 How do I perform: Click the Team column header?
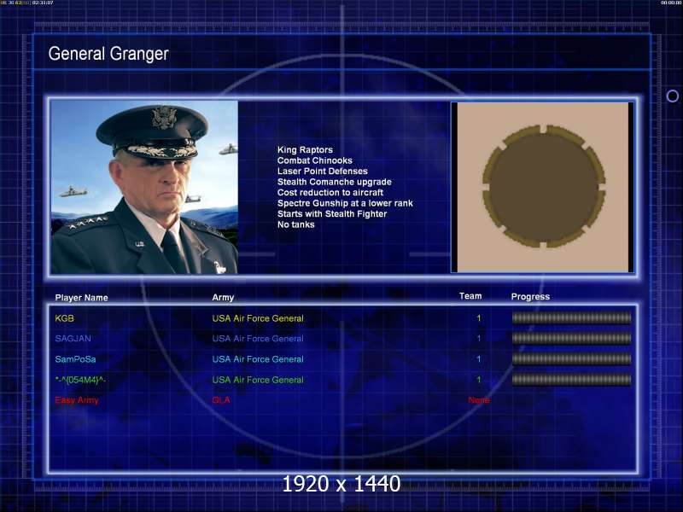tap(470, 296)
